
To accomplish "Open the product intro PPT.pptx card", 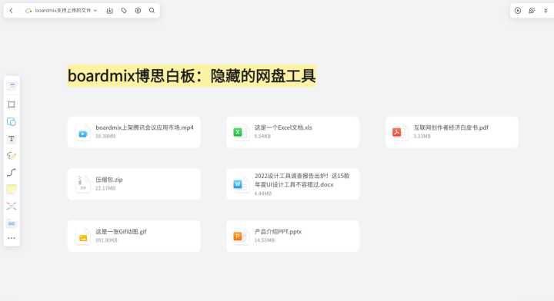I will tap(292, 237).
